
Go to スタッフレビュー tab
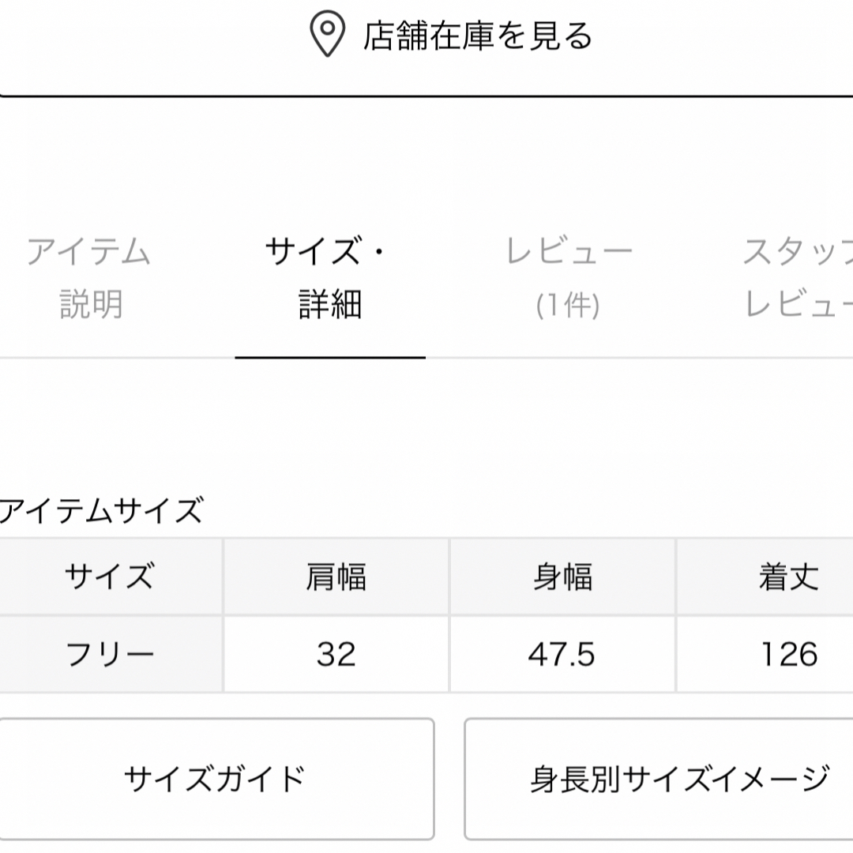pyautogui.click(x=798, y=277)
